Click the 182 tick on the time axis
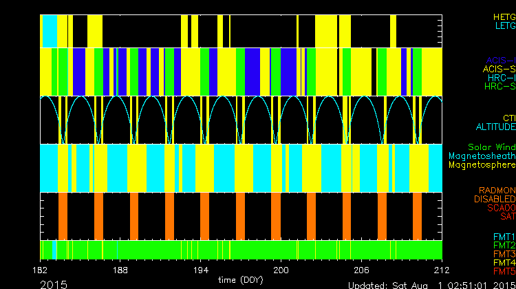The height and width of the screenshot is (289, 516). click(40, 270)
